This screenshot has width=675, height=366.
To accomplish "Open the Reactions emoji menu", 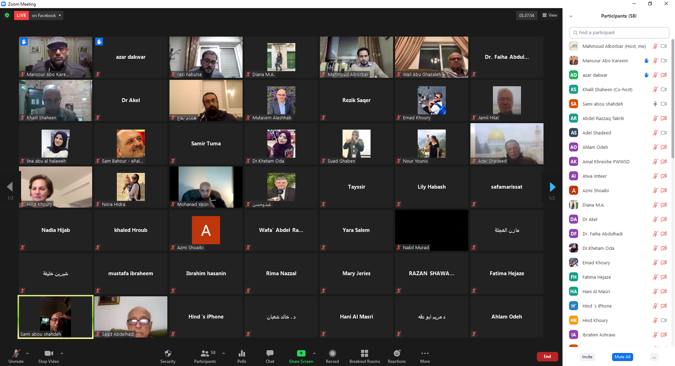I will coord(397,353).
